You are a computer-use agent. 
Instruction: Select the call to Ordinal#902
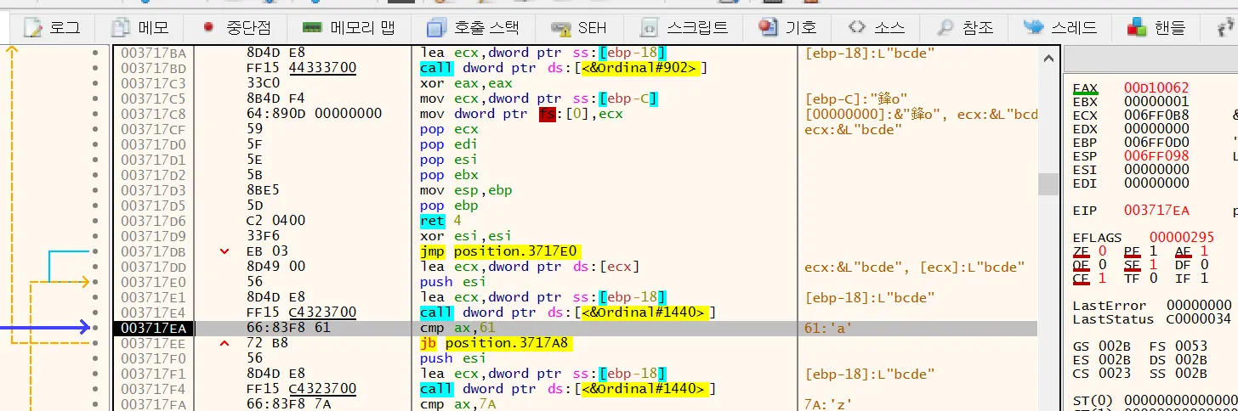pyautogui.click(x=564, y=68)
